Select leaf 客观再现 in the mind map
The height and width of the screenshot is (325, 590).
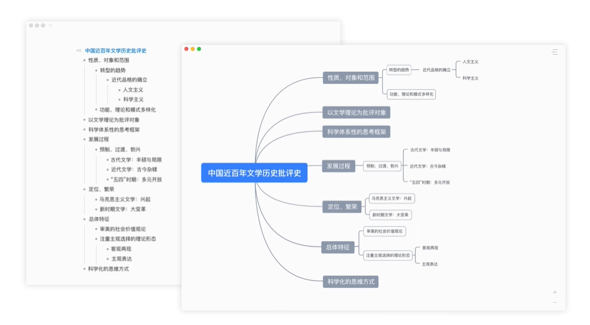430,248
